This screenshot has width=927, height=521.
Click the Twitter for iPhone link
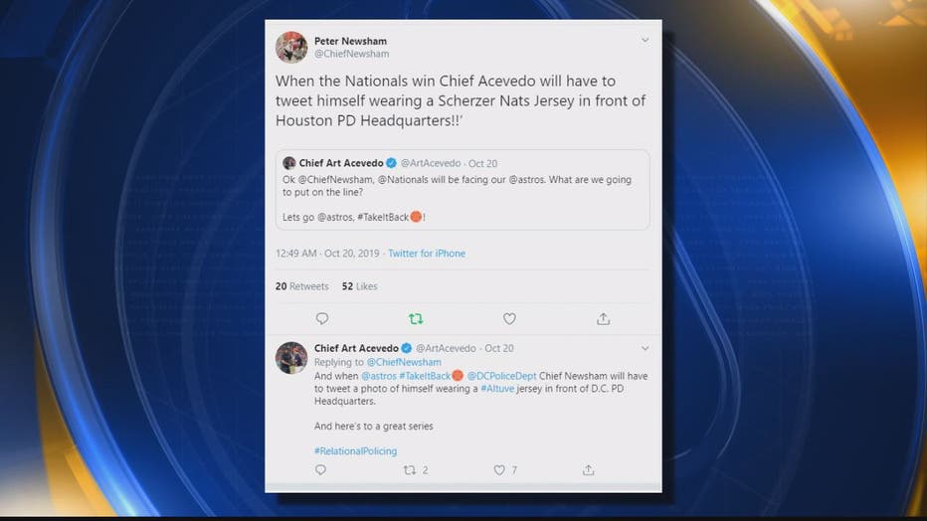[x=427, y=254]
